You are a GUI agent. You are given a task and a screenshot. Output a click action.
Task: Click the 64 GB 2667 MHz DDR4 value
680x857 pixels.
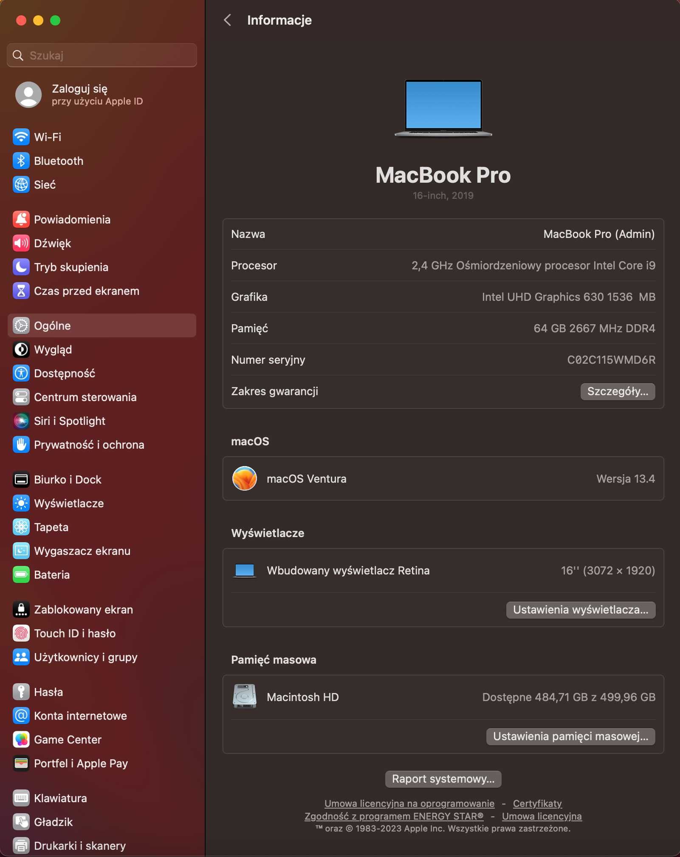[x=594, y=328]
